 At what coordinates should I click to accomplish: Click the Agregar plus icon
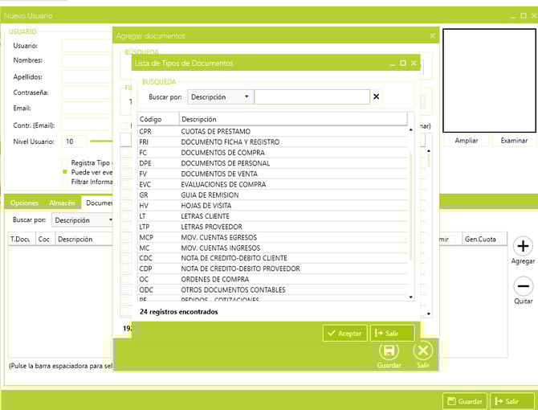[x=523, y=247]
